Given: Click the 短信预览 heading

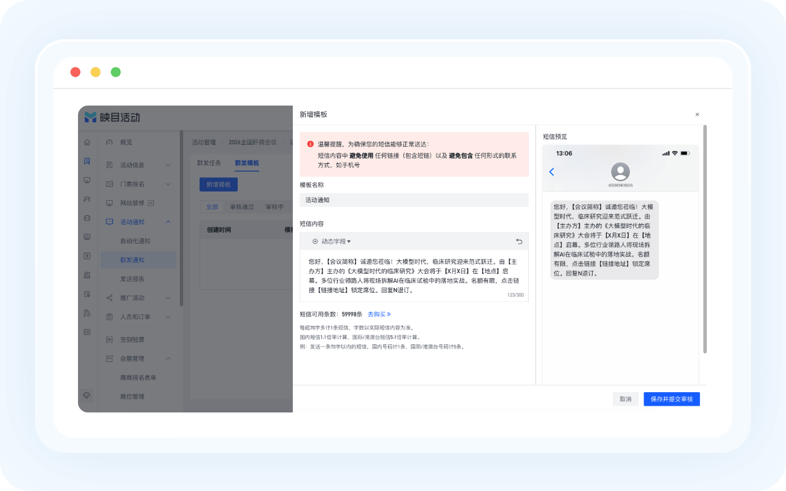Looking at the screenshot, I should (555, 136).
